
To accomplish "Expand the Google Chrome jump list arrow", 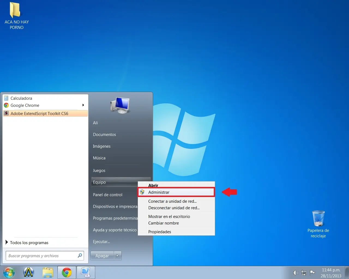I will point(83,105).
